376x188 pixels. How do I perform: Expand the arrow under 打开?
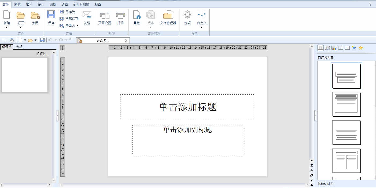click(21, 27)
